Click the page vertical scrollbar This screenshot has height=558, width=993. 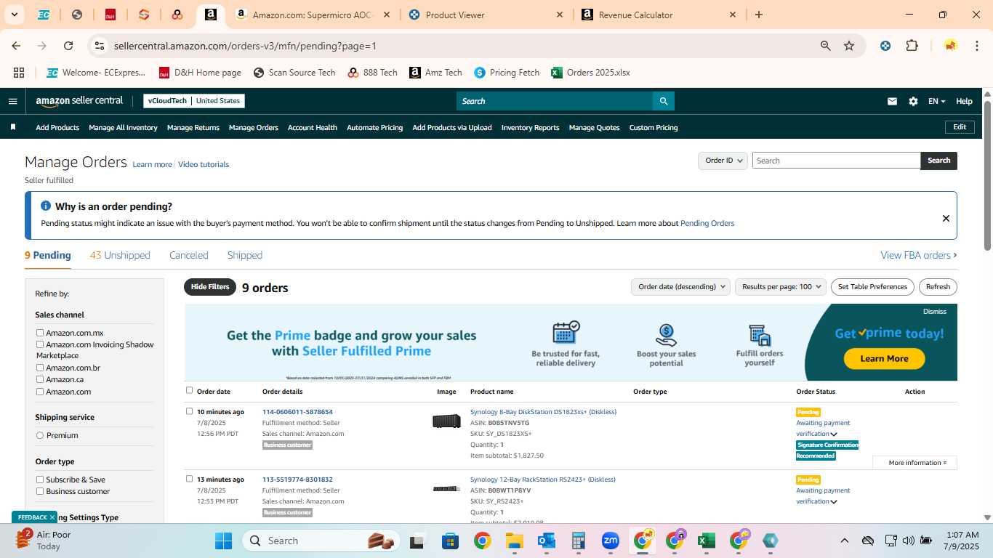point(987,174)
